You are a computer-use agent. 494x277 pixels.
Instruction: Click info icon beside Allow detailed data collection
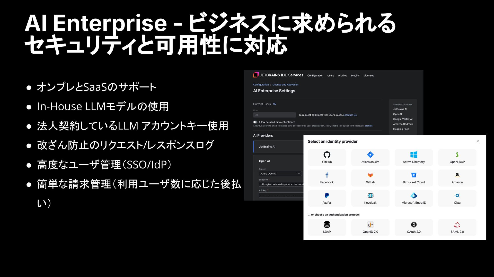(x=294, y=122)
